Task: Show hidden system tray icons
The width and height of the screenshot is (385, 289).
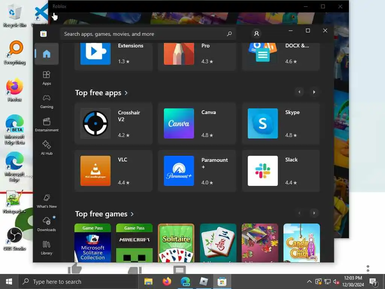Action: [x=309, y=281]
